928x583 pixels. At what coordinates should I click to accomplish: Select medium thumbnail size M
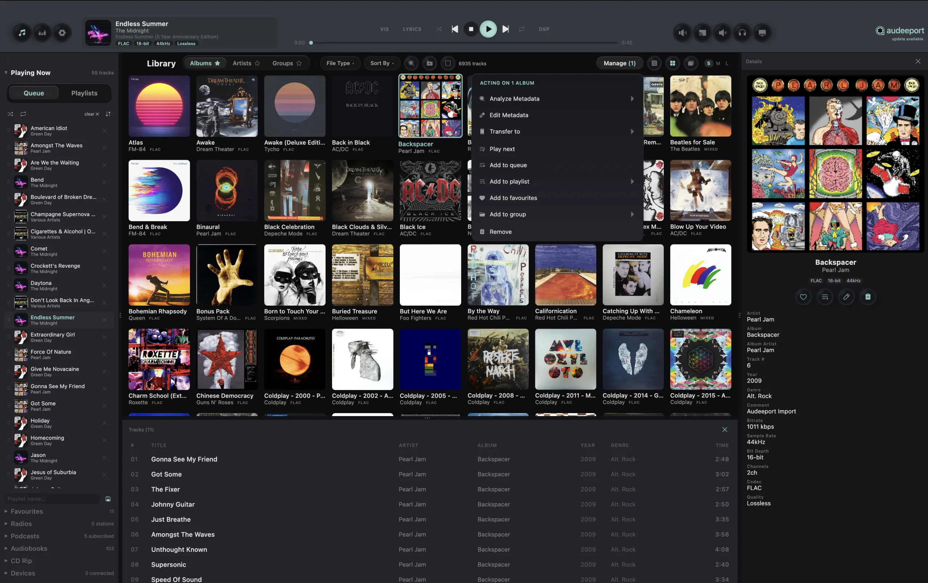(x=718, y=63)
